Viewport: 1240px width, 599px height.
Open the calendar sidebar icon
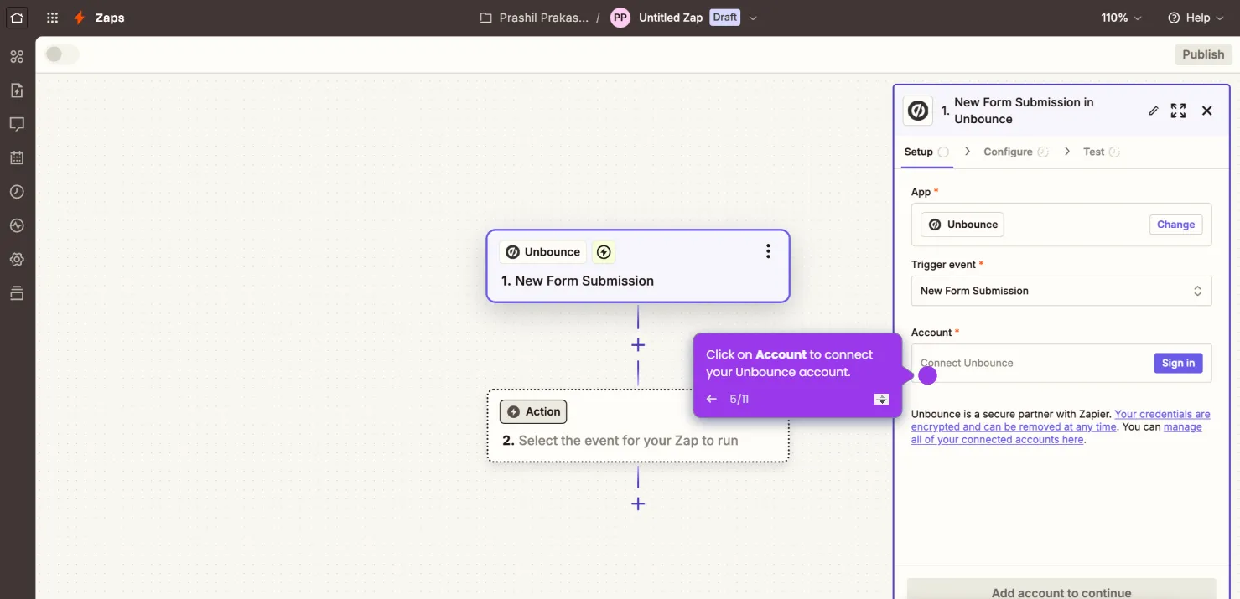point(17,157)
